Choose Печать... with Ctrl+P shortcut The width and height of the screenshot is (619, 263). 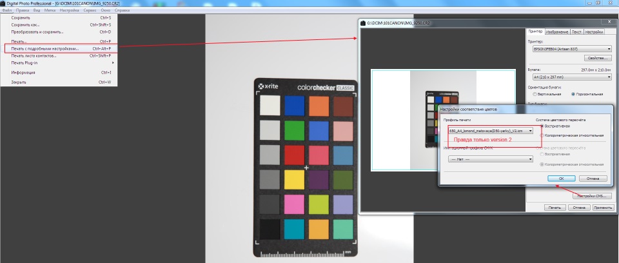coord(59,41)
